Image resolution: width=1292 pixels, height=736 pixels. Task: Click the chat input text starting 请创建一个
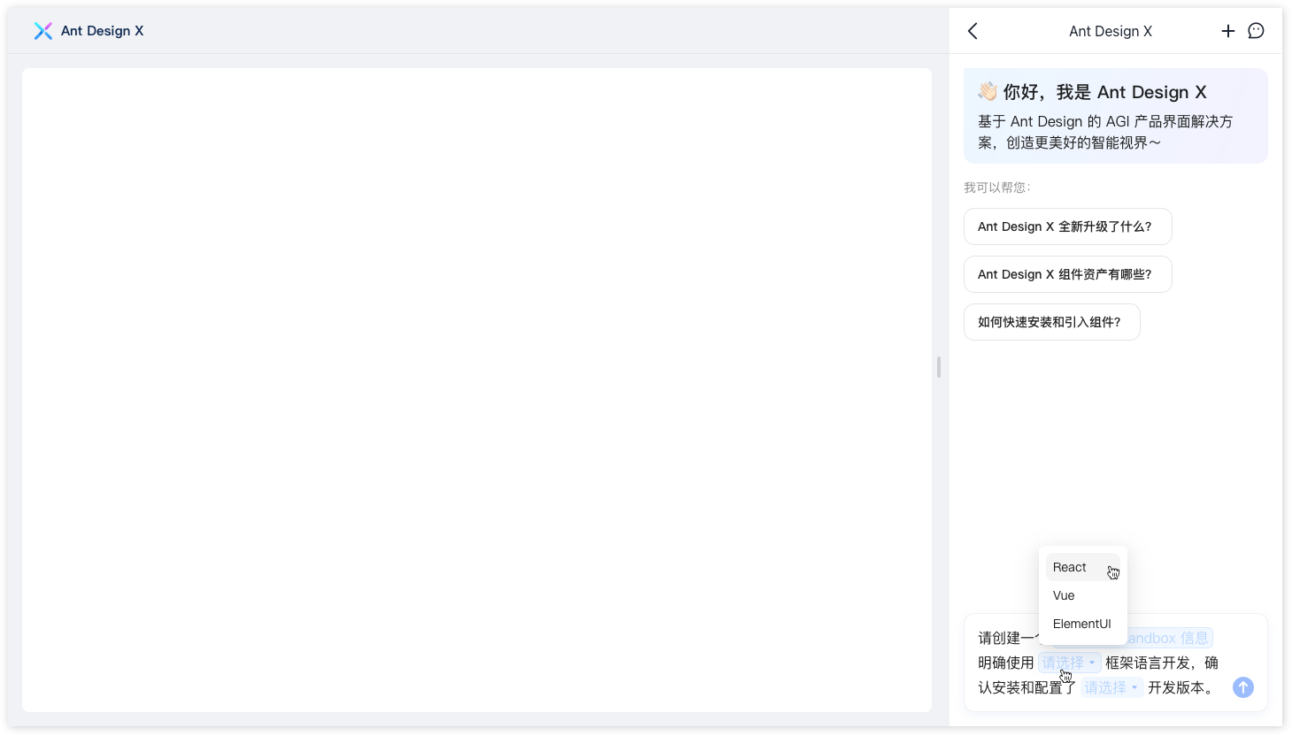pyautogui.click(x=1007, y=638)
